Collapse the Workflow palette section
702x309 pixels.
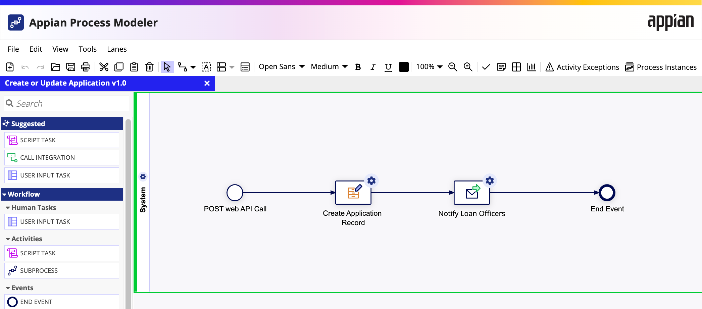(4, 195)
